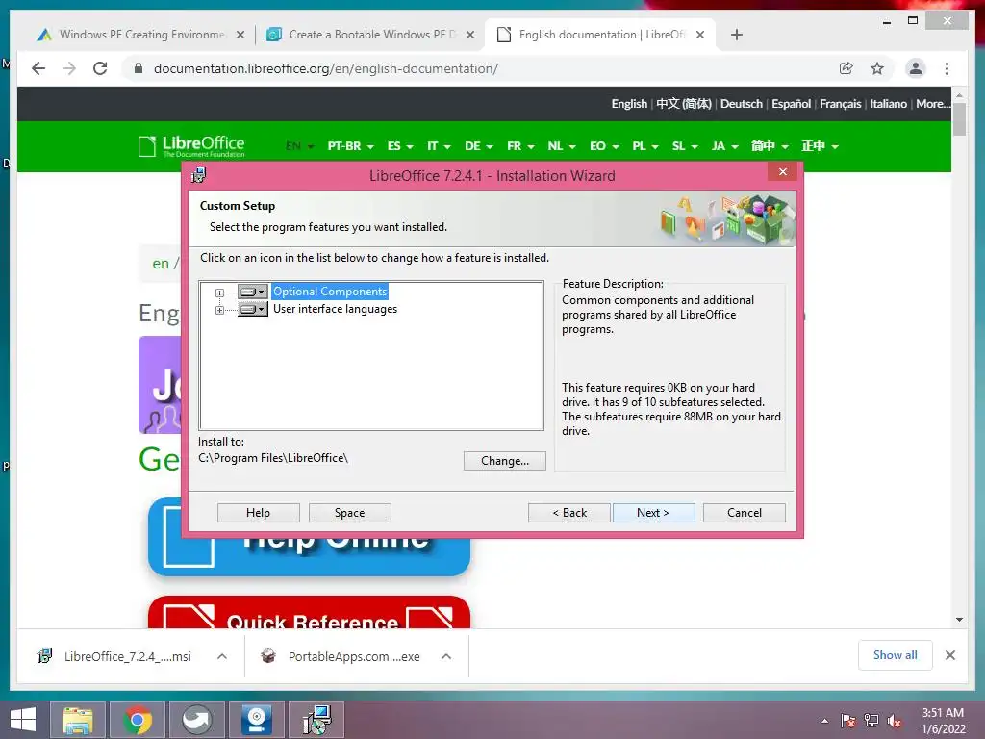The height and width of the screenshot is (739, 985).
Task: Choose Español language link
Action: click(x=791, y=104)
